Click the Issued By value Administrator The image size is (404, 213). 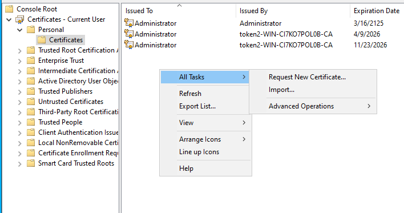pos(260,23)
